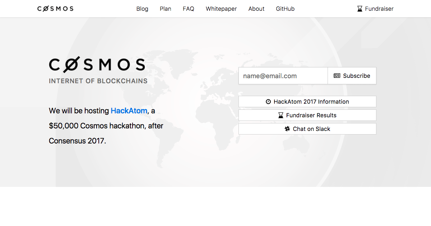431x226 pixels.
Task: Click the hourglass icon on Fundraiser Results
Action: point(281,115)
